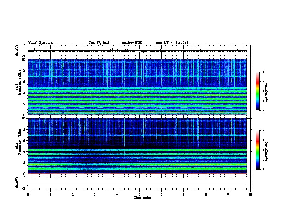Click the ch.1 color bar "log(PSD)" label
Screen dimensions: 282x218
coord(267,93)
